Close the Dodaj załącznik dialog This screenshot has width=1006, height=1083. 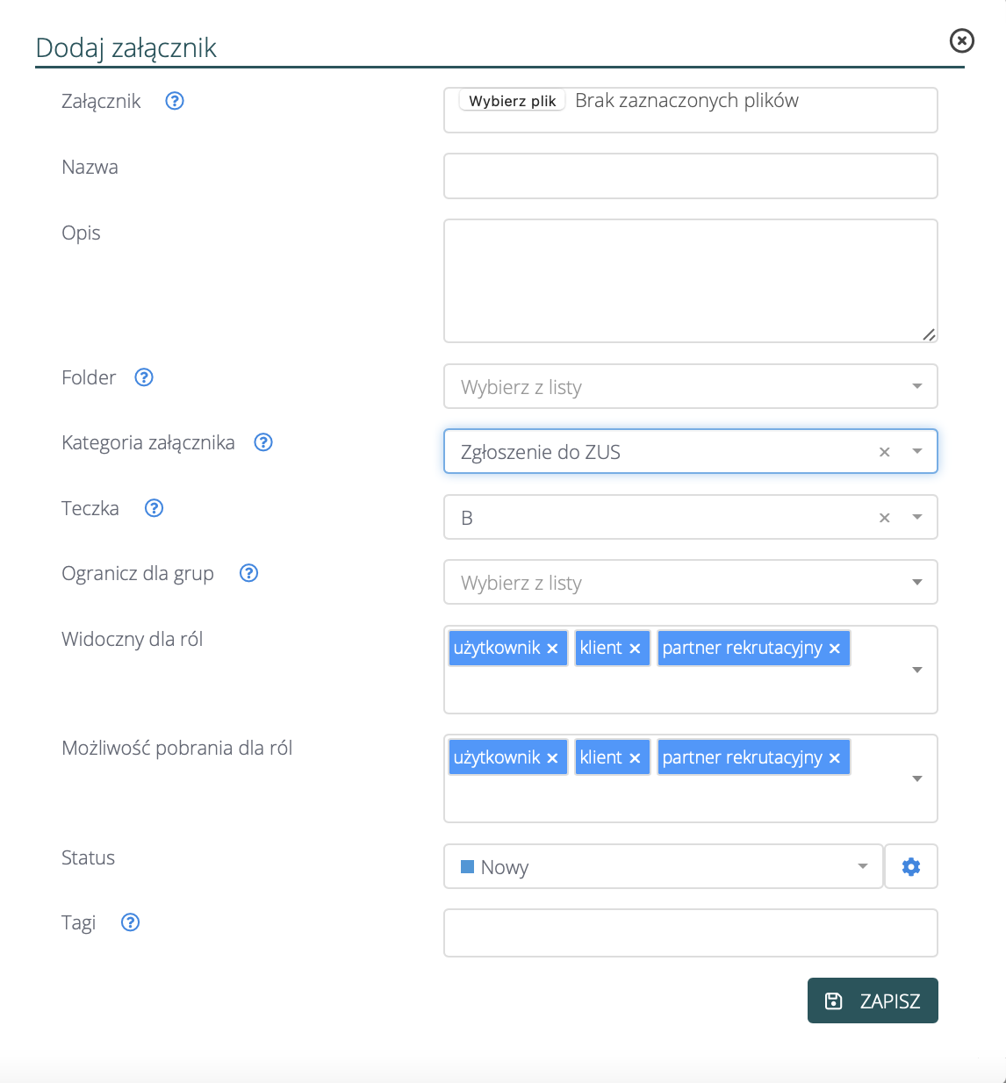[962, 40]
